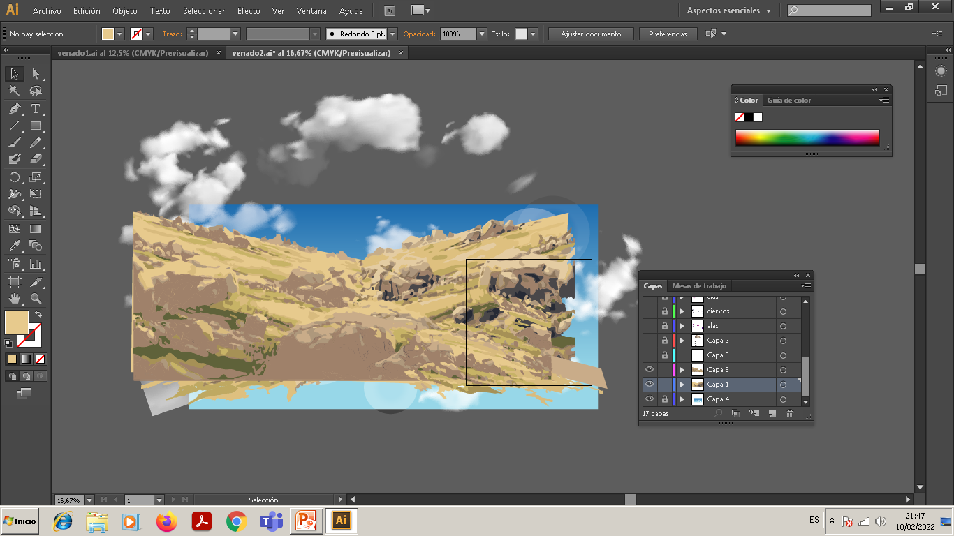Select the Magic Wand tool
Image resolution: width=954 pixels, height=536 pixels.
(x=14, y=91)
